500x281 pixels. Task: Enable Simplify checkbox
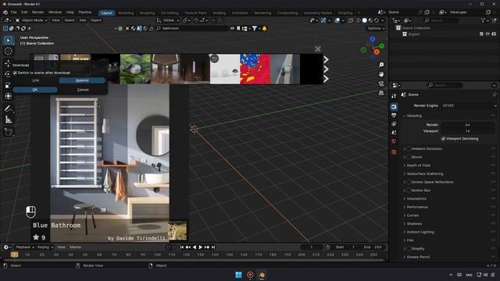coord(409,249)
